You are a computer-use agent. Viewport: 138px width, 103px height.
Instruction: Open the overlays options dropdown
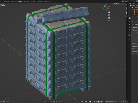pos(92,102)
